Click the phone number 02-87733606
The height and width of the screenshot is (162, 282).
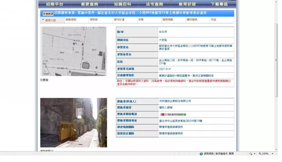click(175, 114)
